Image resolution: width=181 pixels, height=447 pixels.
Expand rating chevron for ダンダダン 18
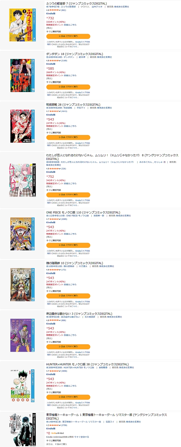coord(60,61)
